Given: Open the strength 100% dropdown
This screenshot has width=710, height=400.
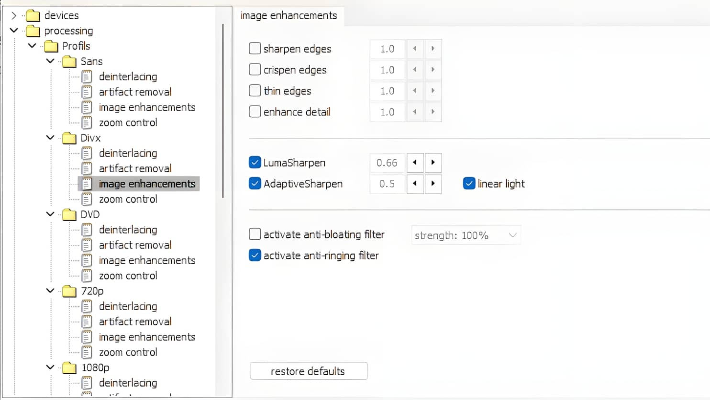Looking at the screenshot, I should click(x=466, y=235).
